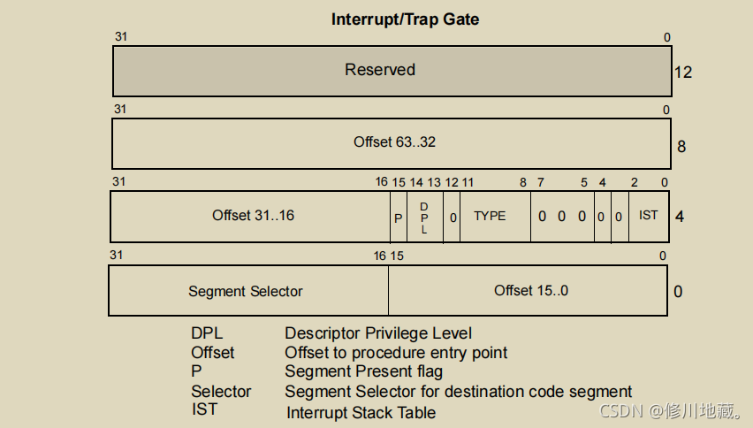Select the byte offset 12 label
The width and height of the screenshot is (753, 428).
tap(683, 73)
